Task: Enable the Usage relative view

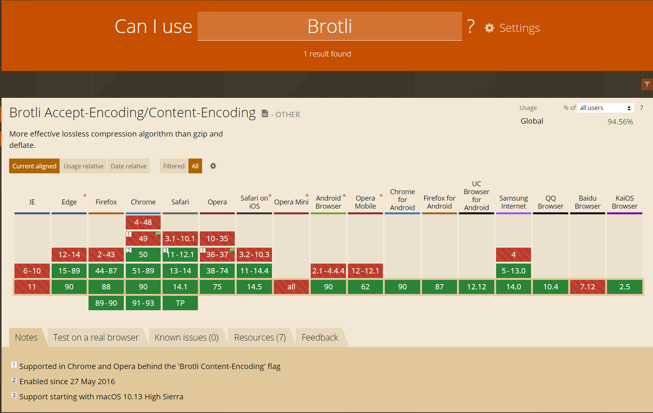Action: click(x=83, y=166)
